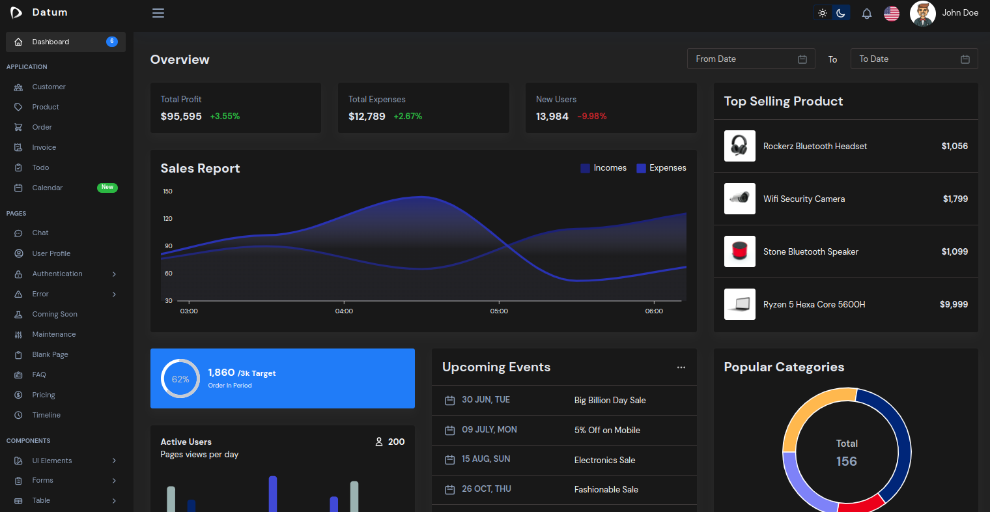This screenshot has width=990, height=512.
Task: Click the active users person icon
Action: (379, 442)
